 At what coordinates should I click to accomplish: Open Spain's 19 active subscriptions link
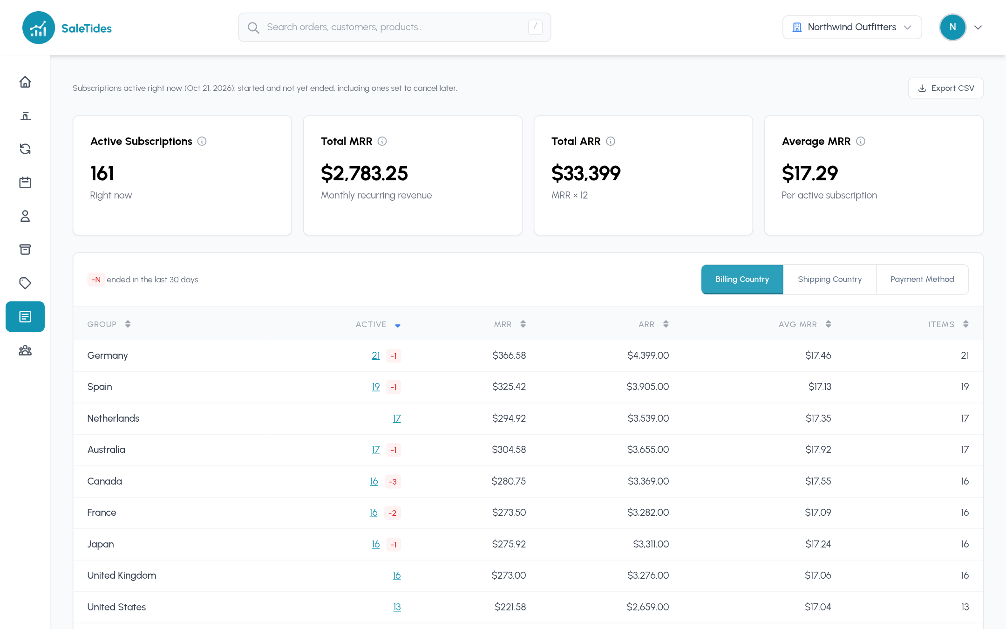(x=376, y=387)
